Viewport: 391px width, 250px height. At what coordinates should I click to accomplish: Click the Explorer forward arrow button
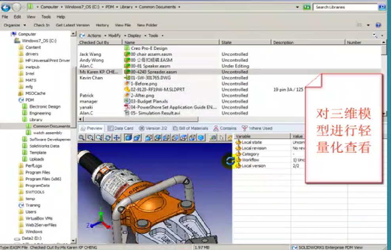pyautogui.click(x=17, y=8)
